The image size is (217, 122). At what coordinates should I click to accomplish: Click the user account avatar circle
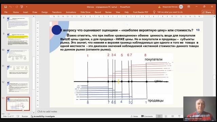[x=181, y=7]
